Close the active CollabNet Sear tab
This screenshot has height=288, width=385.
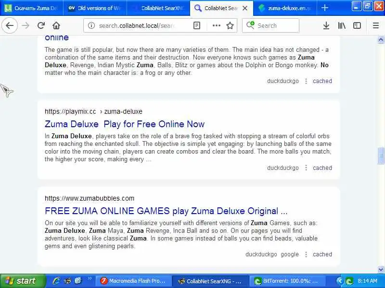tap(245, 8)
